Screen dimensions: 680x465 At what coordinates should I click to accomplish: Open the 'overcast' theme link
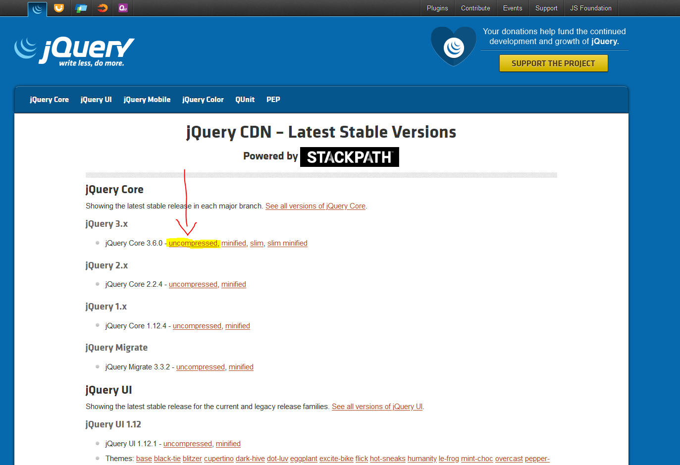(509, 459)
